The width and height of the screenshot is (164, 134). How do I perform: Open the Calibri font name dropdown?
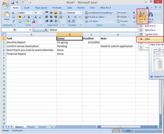tap(33, 13)
